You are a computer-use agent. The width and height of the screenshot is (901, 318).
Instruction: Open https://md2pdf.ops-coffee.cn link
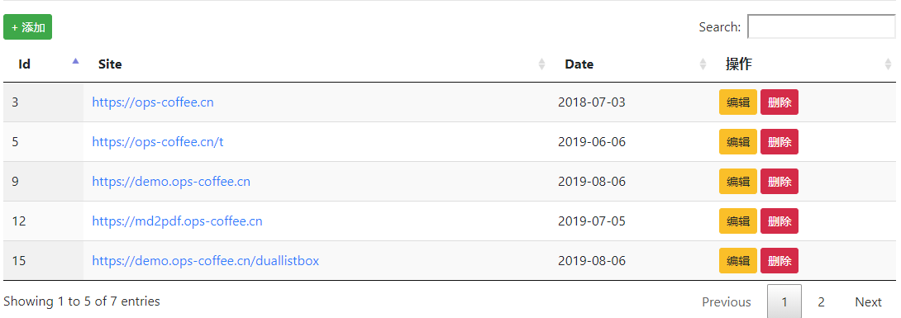(177, 221)
